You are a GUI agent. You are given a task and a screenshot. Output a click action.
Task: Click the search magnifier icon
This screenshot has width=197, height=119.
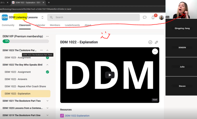51,17
